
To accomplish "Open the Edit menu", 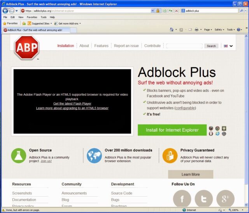I will (x=13, y=17).
